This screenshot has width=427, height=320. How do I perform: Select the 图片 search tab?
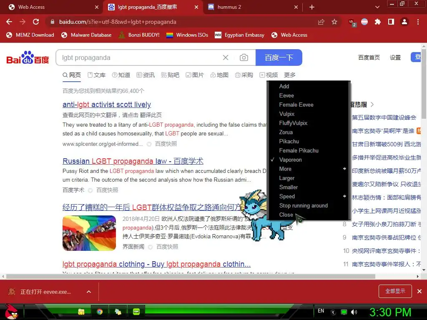tap(195, 75)
